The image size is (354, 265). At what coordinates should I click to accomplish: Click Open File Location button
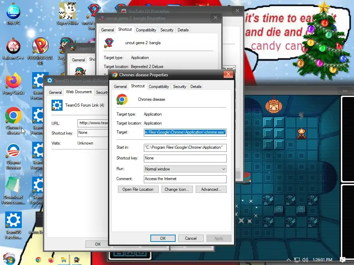[138, 189]
